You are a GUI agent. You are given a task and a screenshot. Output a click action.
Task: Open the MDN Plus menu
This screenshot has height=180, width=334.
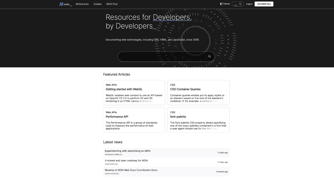coord(112,4)
